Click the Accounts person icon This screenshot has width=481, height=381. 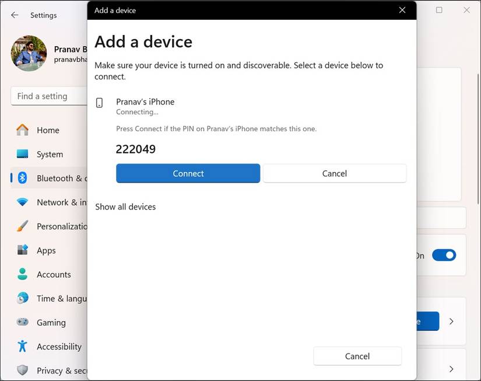22,274
